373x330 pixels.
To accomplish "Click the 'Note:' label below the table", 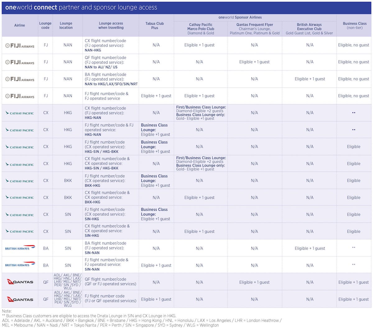I will tap(7, 311).
